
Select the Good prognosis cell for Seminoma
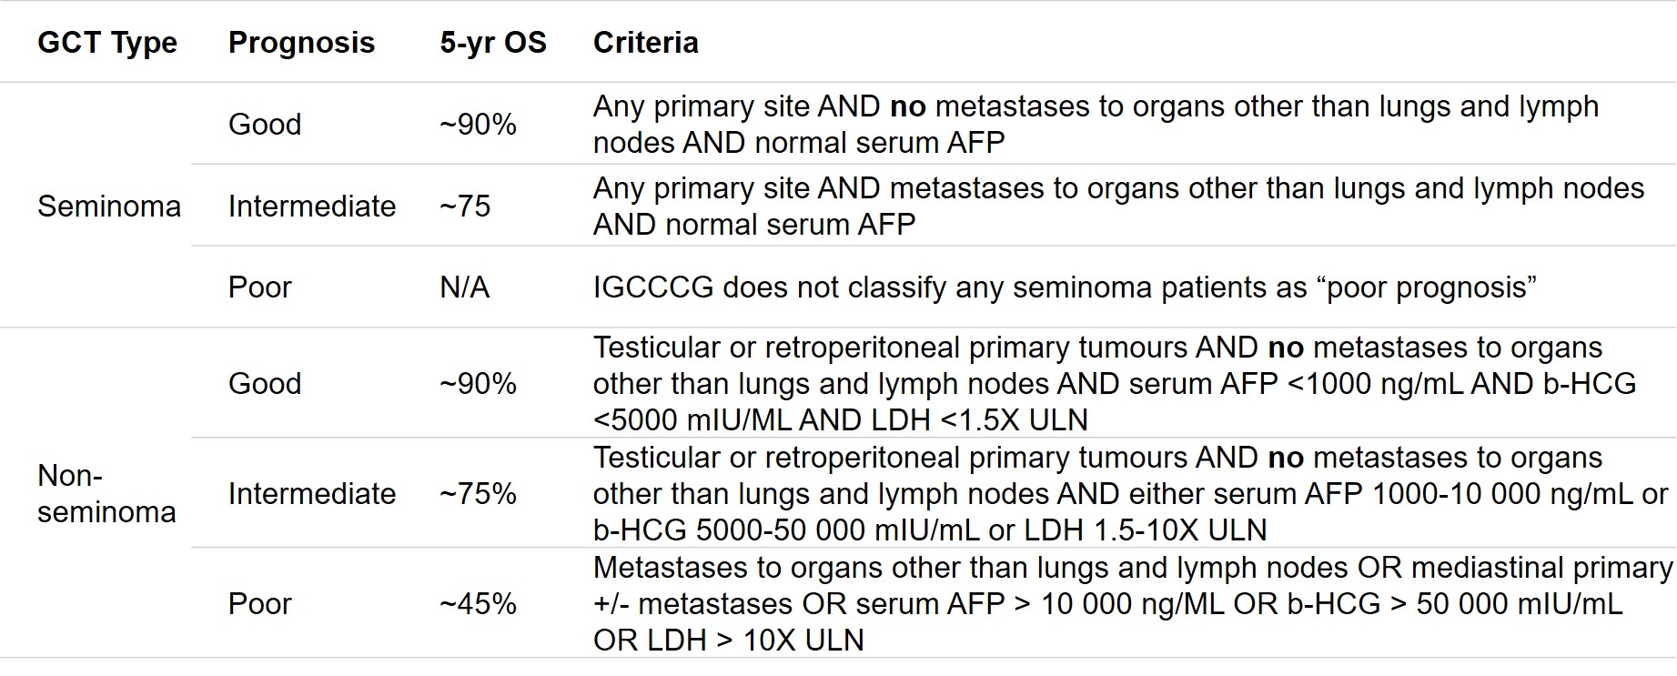(265, 125)
